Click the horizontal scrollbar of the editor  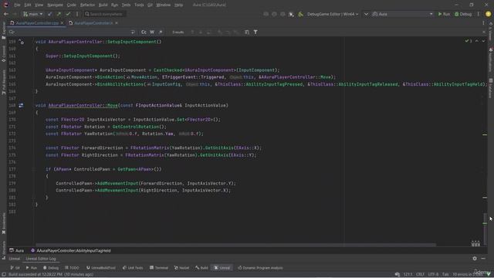(235, 245)
